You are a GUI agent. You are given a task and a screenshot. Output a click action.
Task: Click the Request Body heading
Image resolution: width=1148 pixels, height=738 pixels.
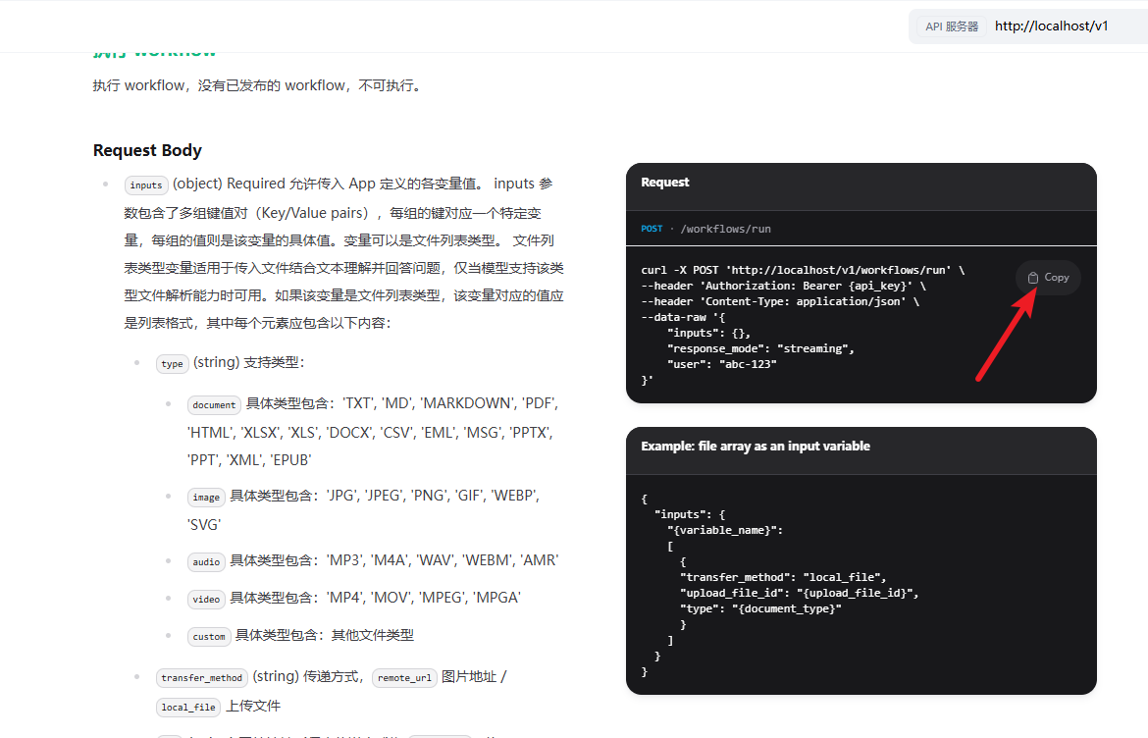pyautogui.click(x=147, y=150)
